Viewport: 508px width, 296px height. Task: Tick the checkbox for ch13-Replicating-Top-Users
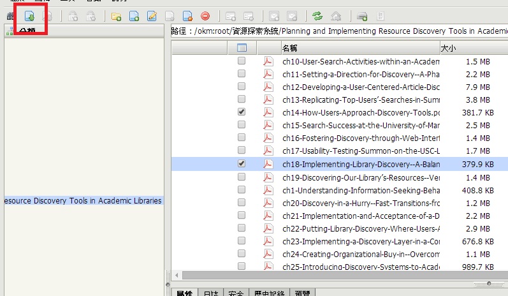[x=242, y=99]
